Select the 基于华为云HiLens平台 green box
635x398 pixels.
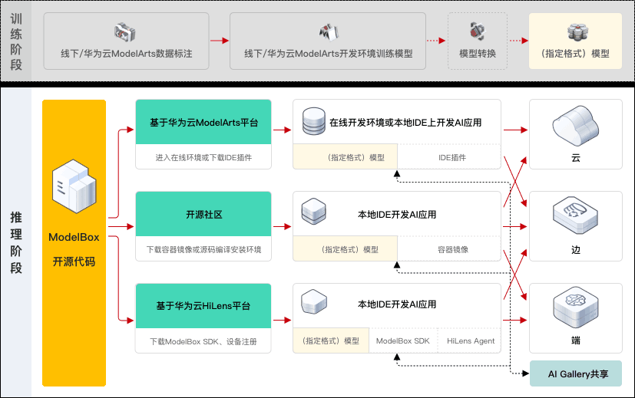203,306
